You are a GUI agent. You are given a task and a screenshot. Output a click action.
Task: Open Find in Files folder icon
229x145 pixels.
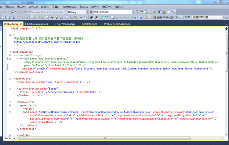tap(90, 12)
